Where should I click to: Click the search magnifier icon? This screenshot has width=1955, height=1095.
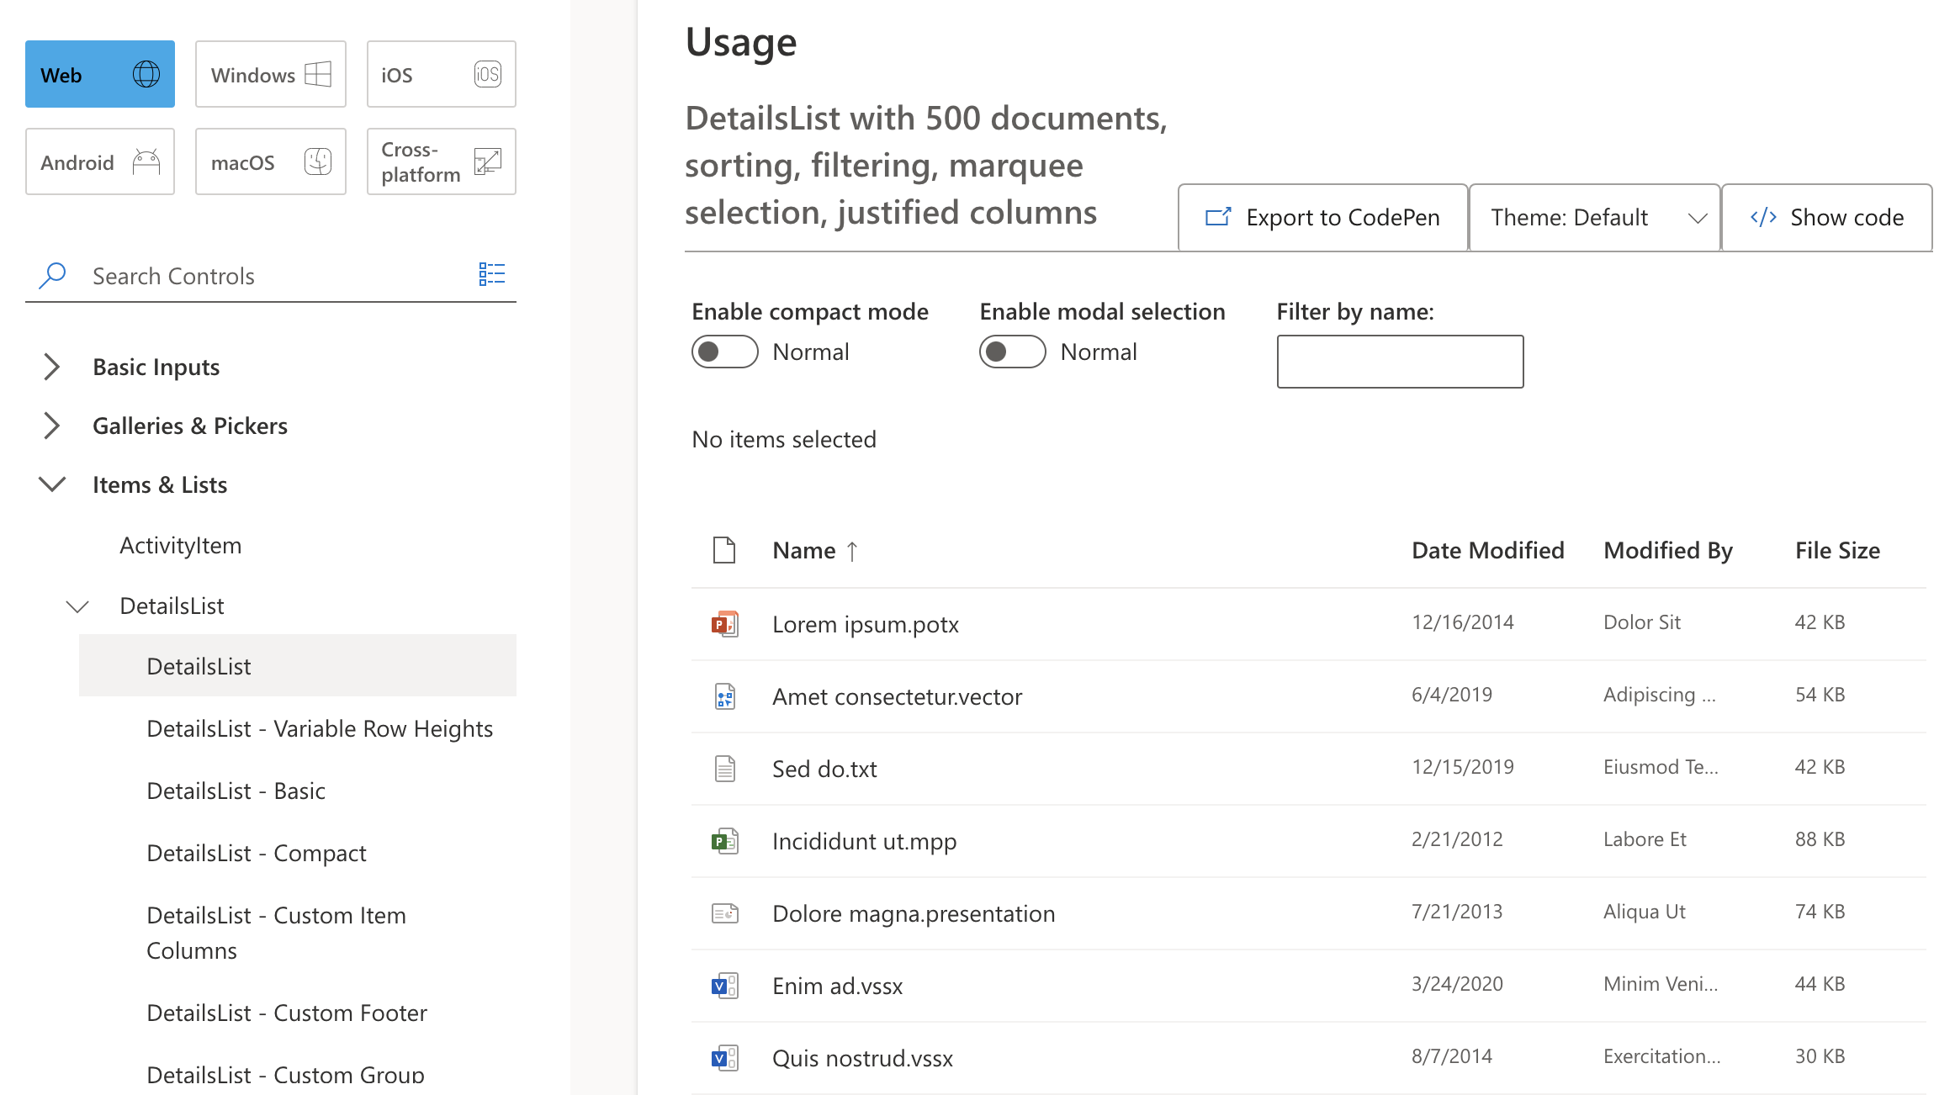point(52,275)
